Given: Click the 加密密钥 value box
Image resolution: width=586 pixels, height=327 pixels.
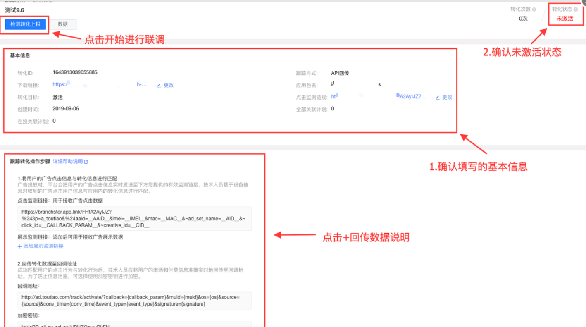Looking at the screenshot, I should tap(134, 325).
